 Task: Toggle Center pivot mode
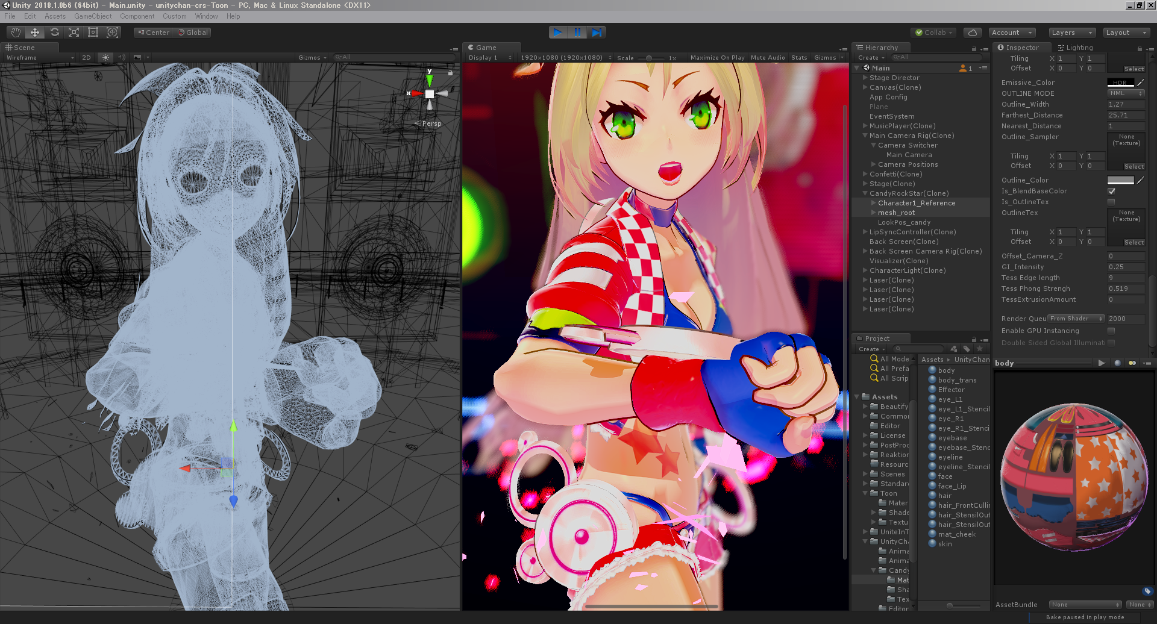click(x=153, y=33)
